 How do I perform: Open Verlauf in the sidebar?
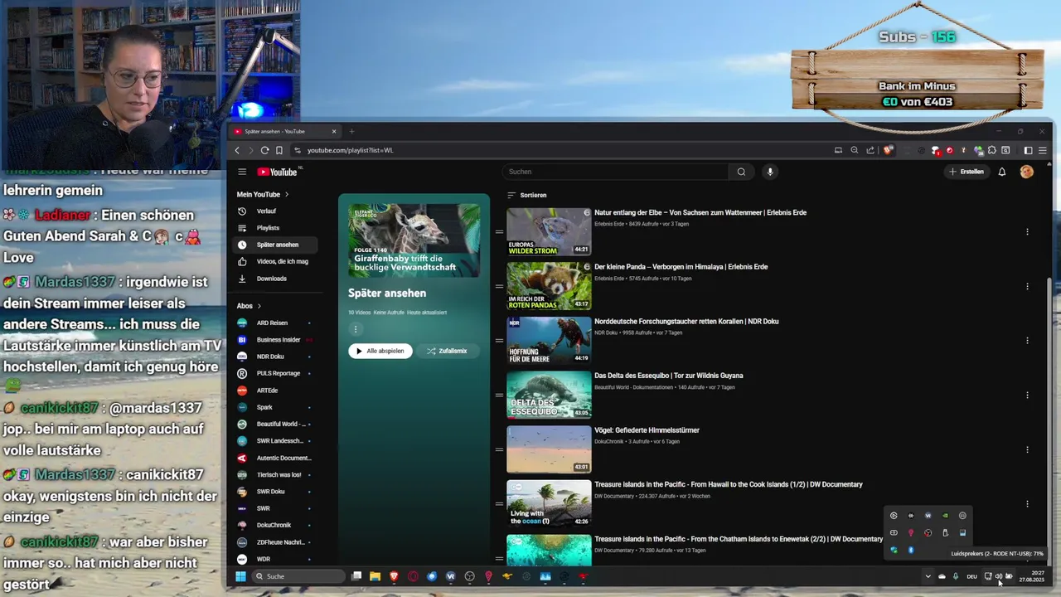pos(274,211)
